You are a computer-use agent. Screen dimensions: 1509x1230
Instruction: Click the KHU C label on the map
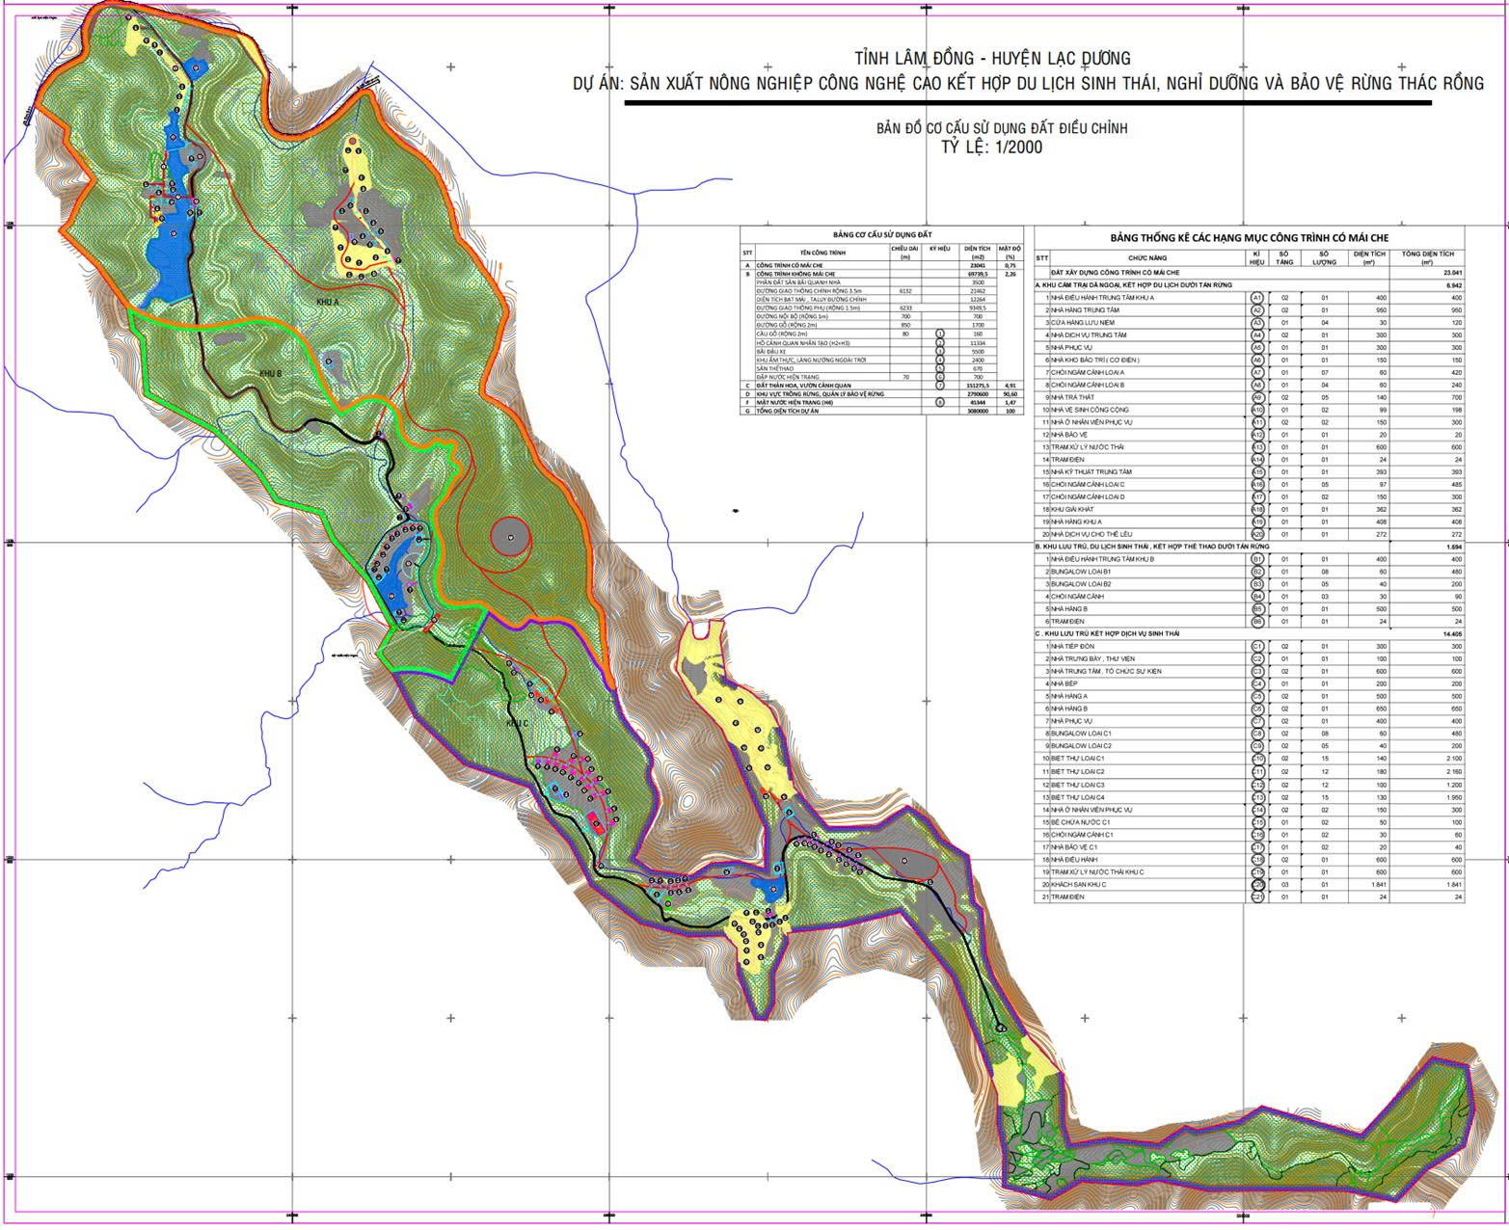tap(518, 722)
